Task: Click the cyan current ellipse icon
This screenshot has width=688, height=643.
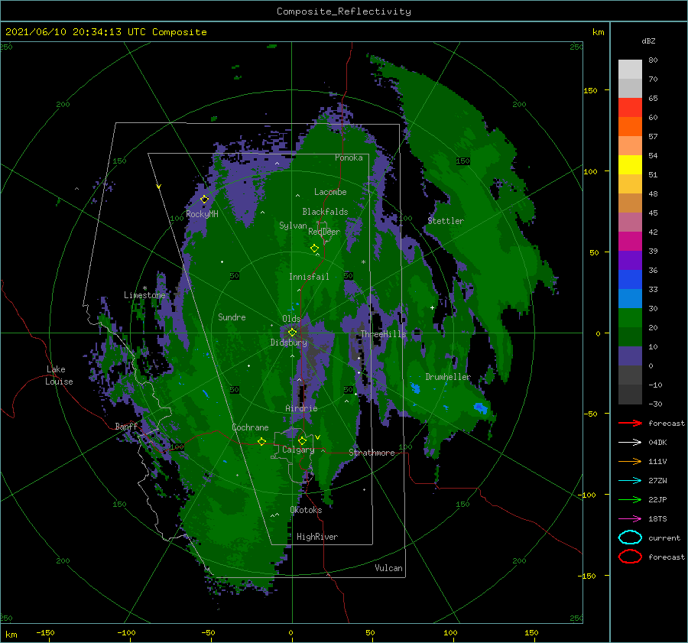Action: [630, 537]
